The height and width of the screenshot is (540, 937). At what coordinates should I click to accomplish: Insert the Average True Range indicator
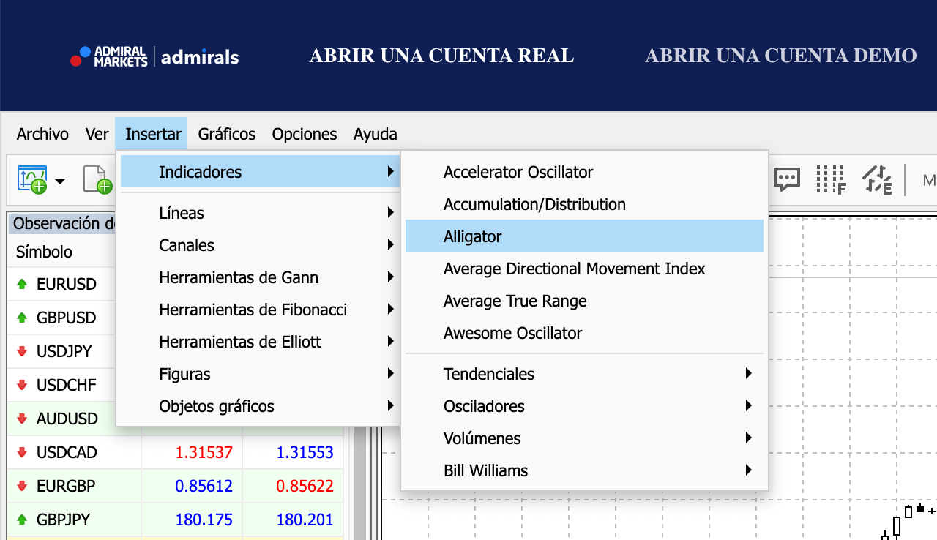pyautogui.click(x=584, y=301)
